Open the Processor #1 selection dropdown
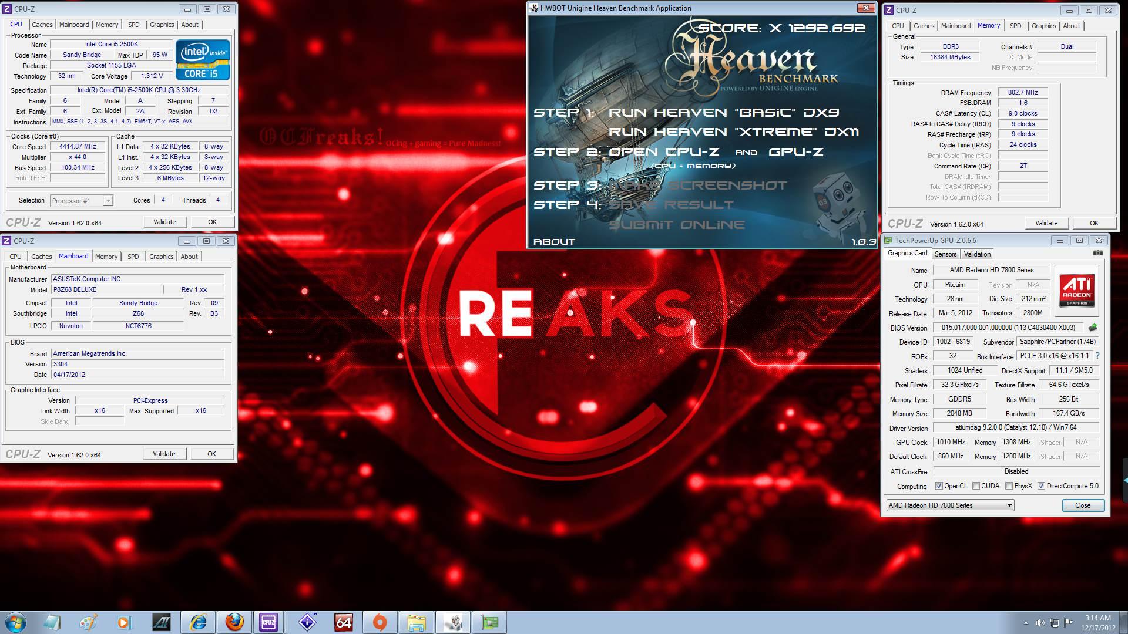 point(81,201)
